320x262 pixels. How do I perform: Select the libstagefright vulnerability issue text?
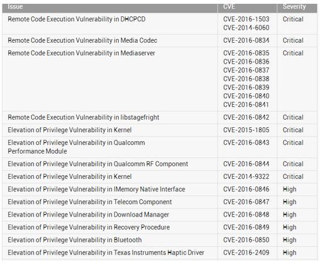[x=84, y=117]
